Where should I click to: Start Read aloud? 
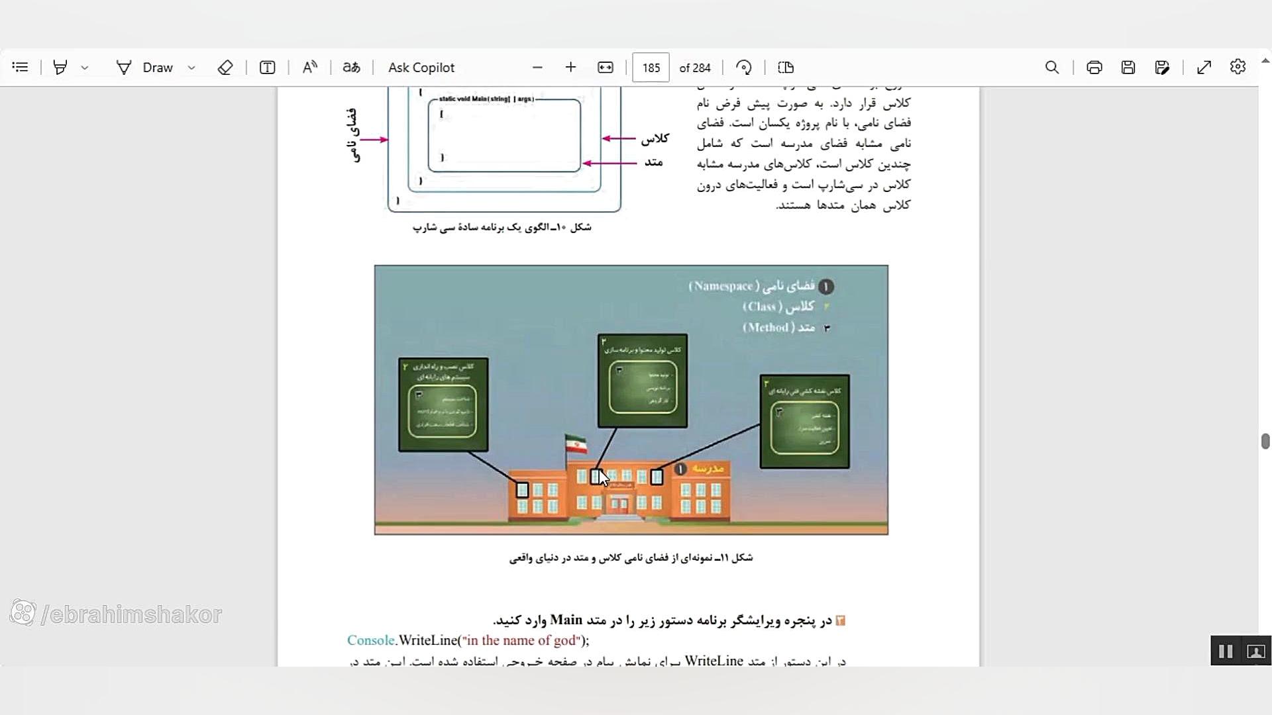pyautogui.click(x=309, y=68)
